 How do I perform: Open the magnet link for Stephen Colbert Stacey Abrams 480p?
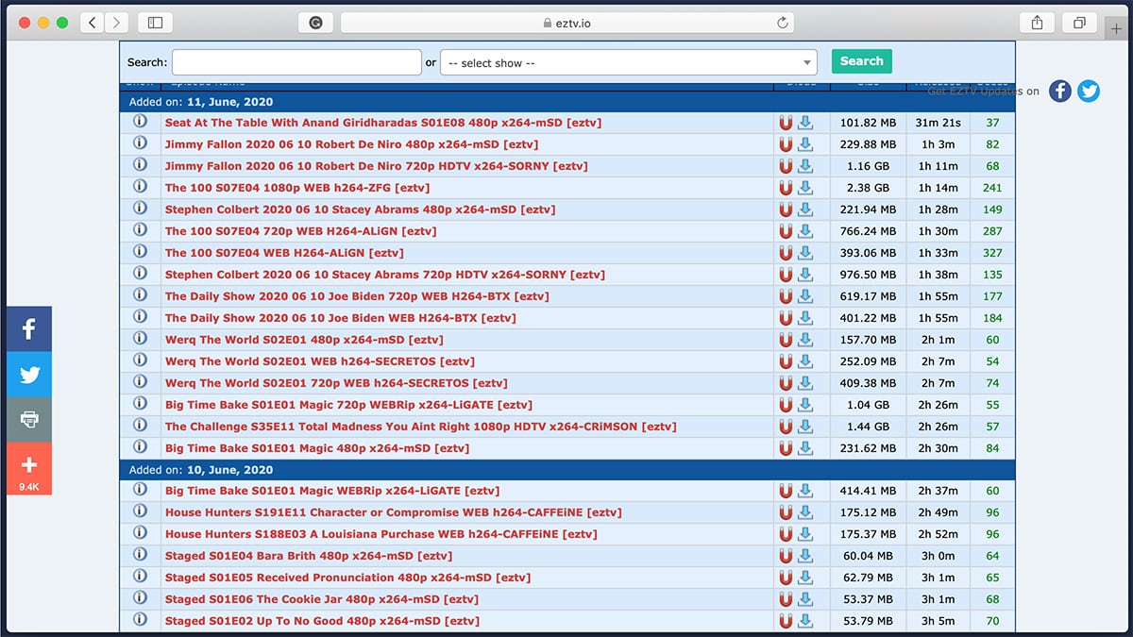(x=786, y=210)
